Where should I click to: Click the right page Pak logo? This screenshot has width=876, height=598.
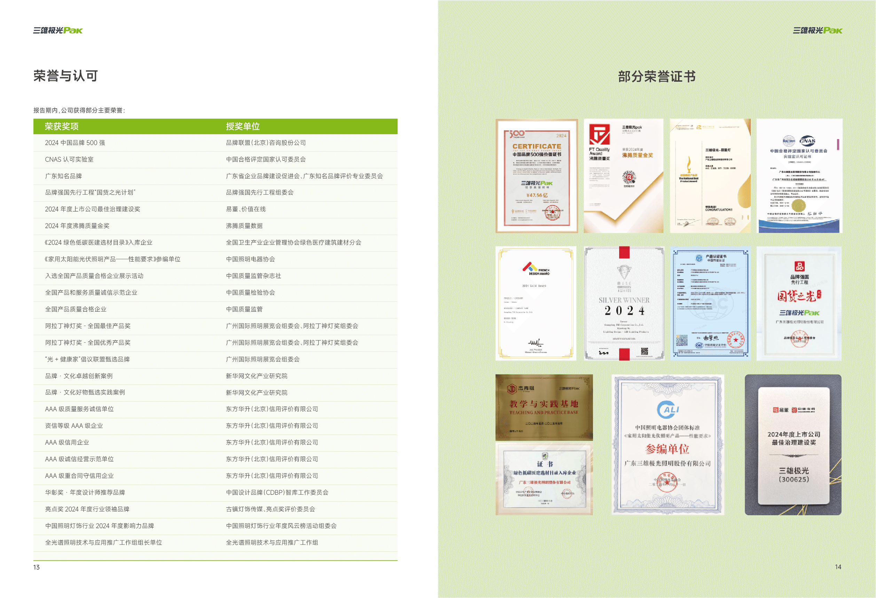coord(817,31)
